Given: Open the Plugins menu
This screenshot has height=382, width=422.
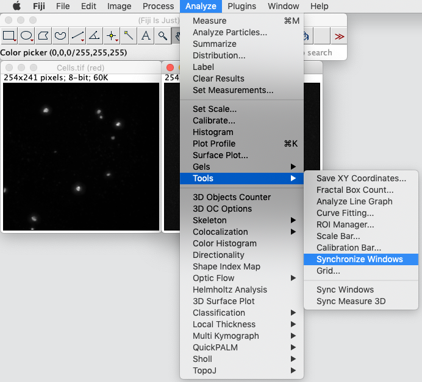Looking at the screenshot, I should click(x=241, y=6).
